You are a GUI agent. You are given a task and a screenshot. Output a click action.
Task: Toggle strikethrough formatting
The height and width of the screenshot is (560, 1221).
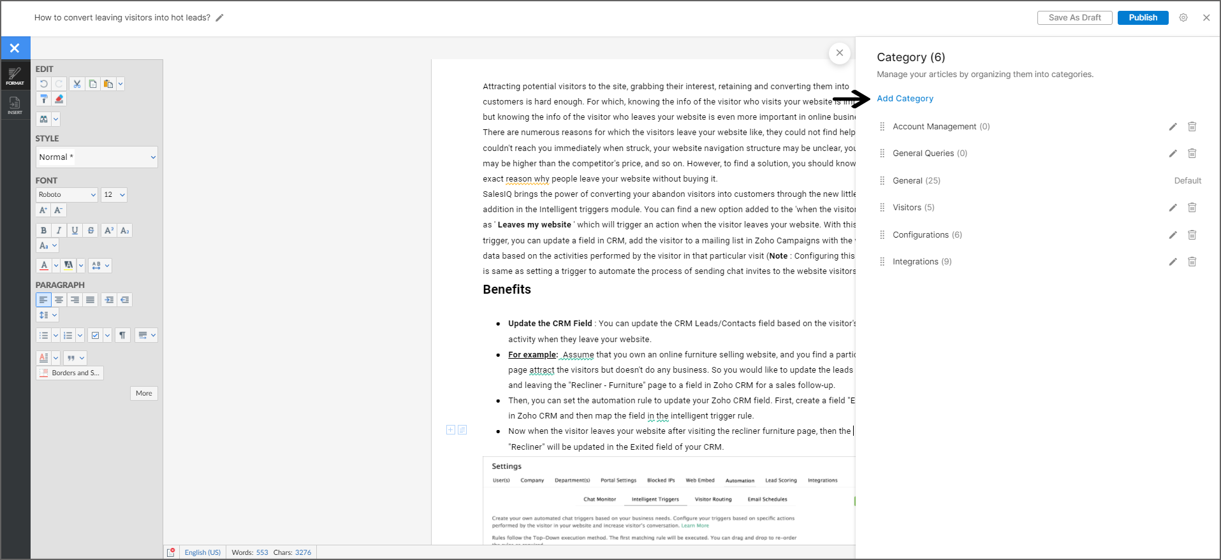(x=91, y=231)
